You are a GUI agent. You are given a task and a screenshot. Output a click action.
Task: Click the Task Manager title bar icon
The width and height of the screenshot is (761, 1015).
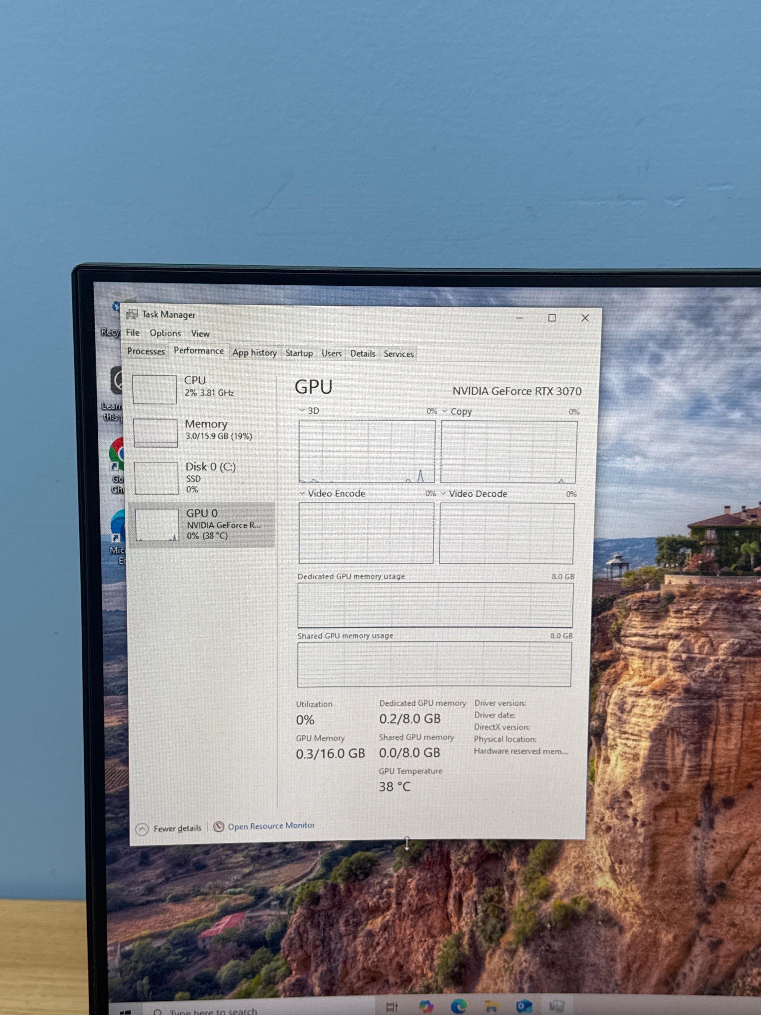(132, 314)
